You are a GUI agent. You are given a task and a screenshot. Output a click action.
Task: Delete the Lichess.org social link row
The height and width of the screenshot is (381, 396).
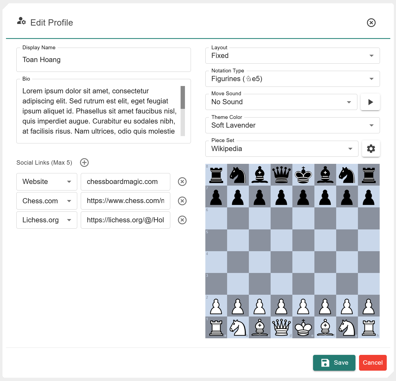[x=182, y=220]
